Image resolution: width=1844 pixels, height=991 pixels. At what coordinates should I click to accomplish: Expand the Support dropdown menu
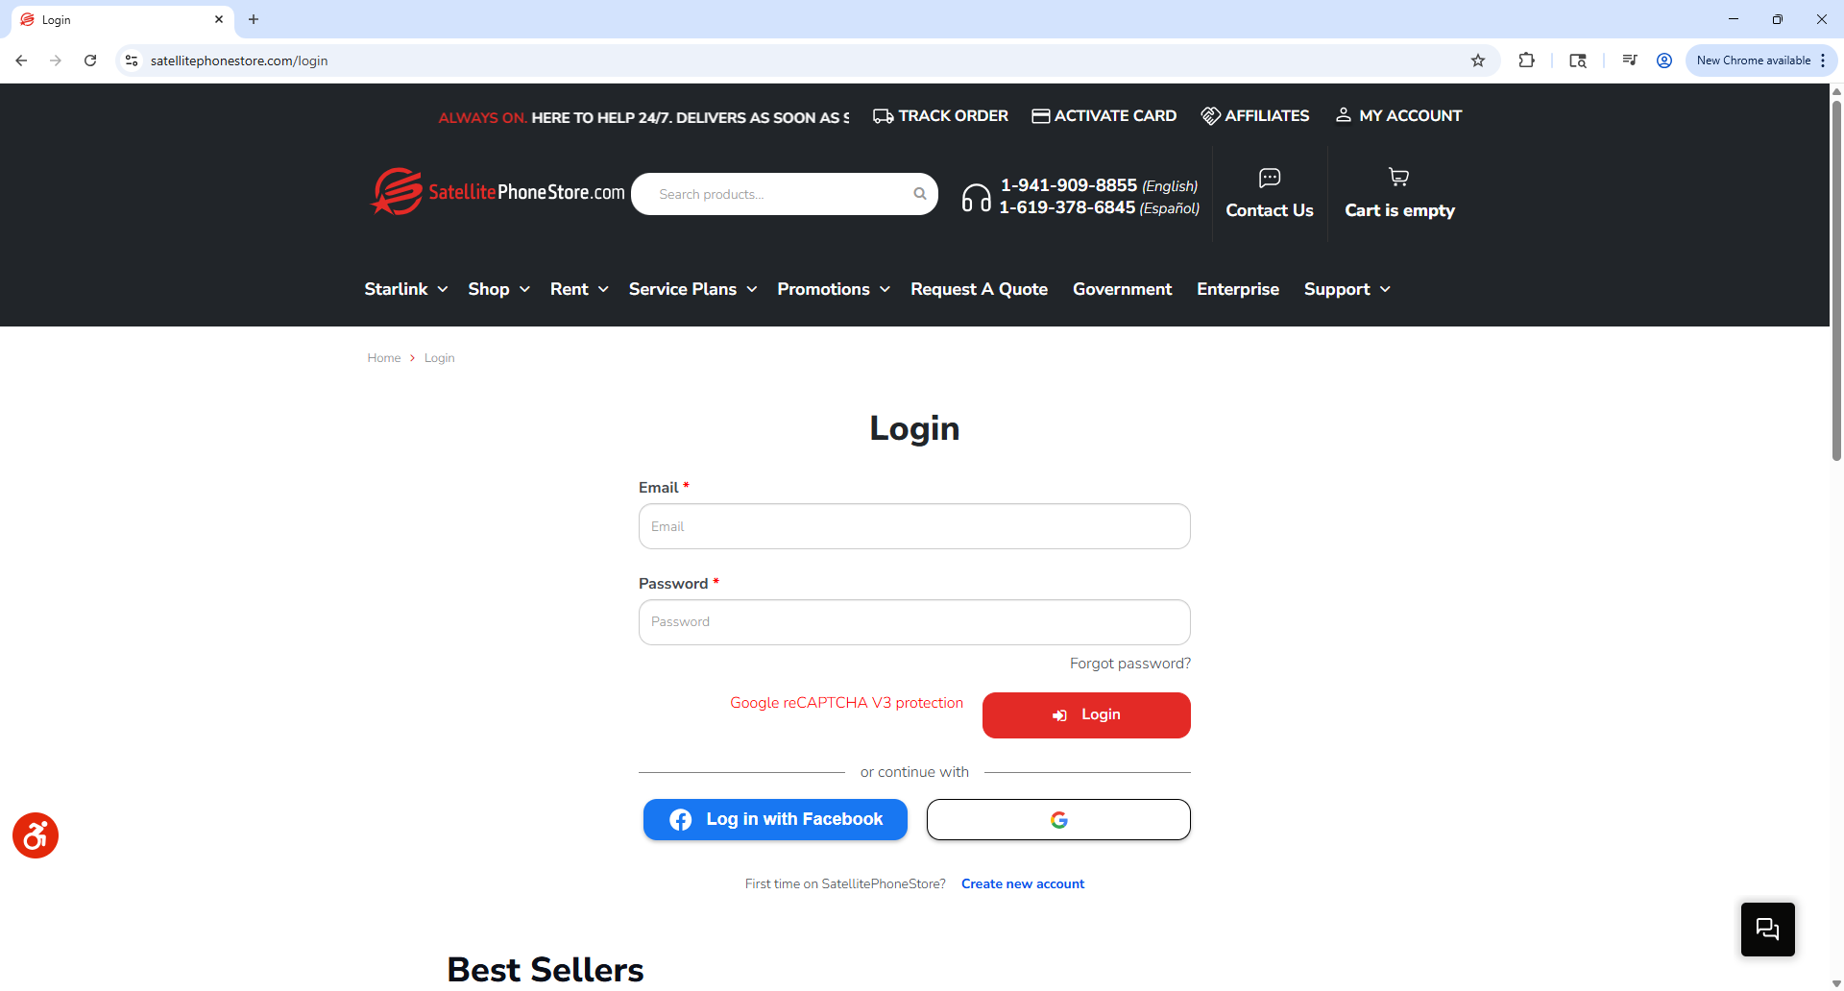coord(1347,289)
